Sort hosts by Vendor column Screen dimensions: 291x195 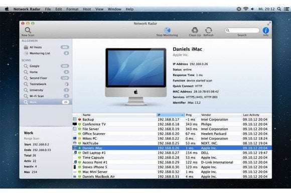tap(221, 115)
